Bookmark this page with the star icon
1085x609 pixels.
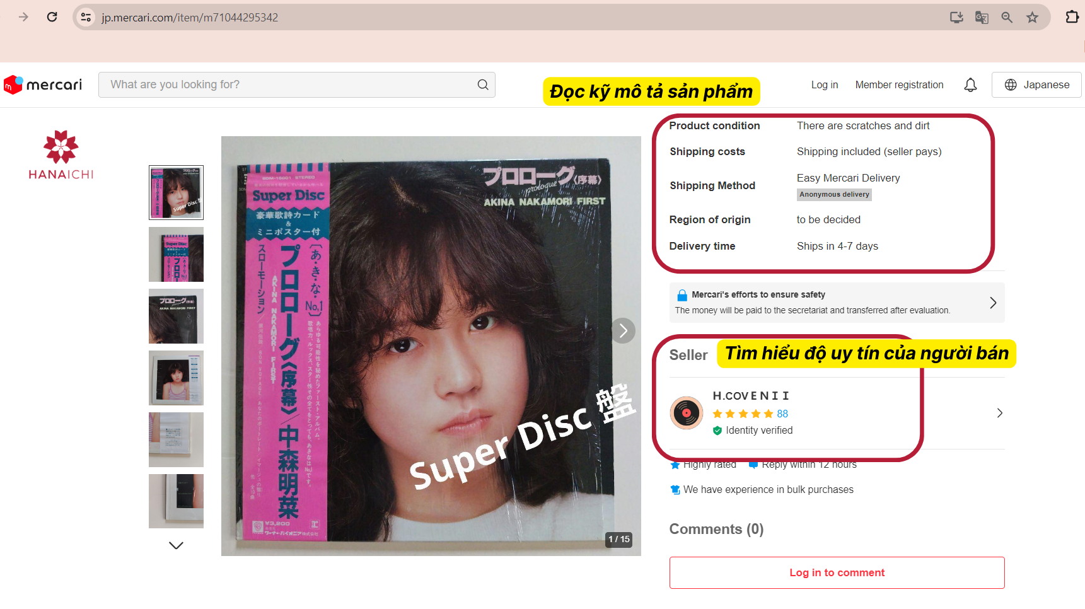pos(1032,17)
